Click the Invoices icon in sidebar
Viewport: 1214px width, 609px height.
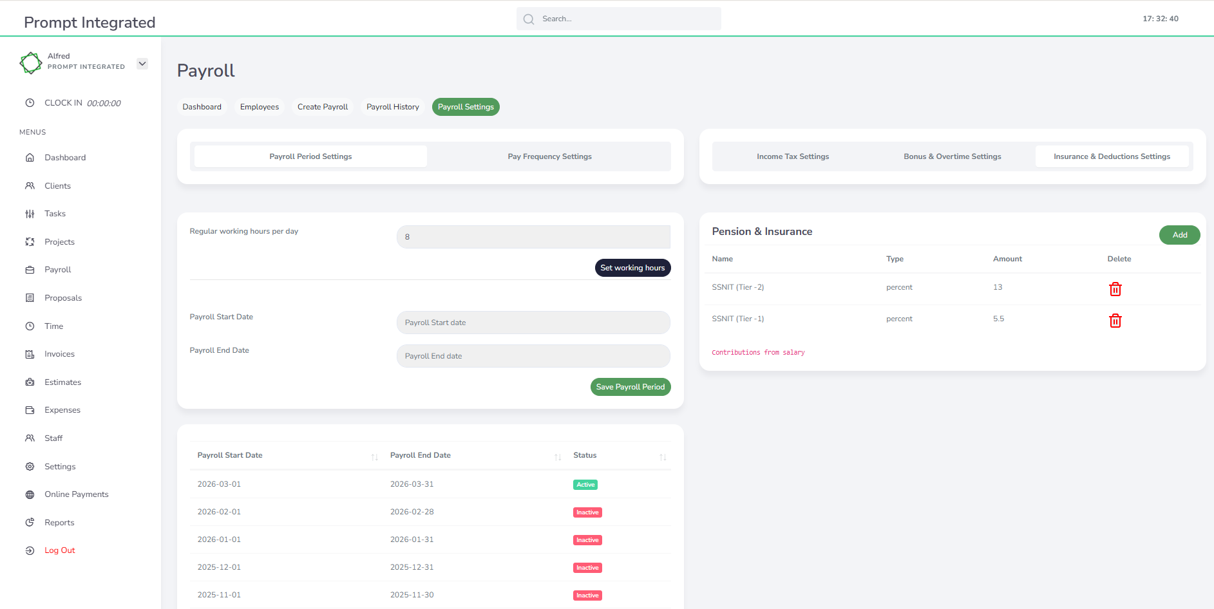[x=30, y=354]
